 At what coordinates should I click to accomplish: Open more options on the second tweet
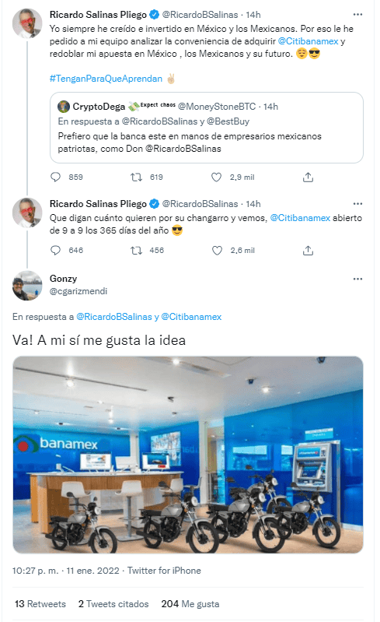coord(357,204)
